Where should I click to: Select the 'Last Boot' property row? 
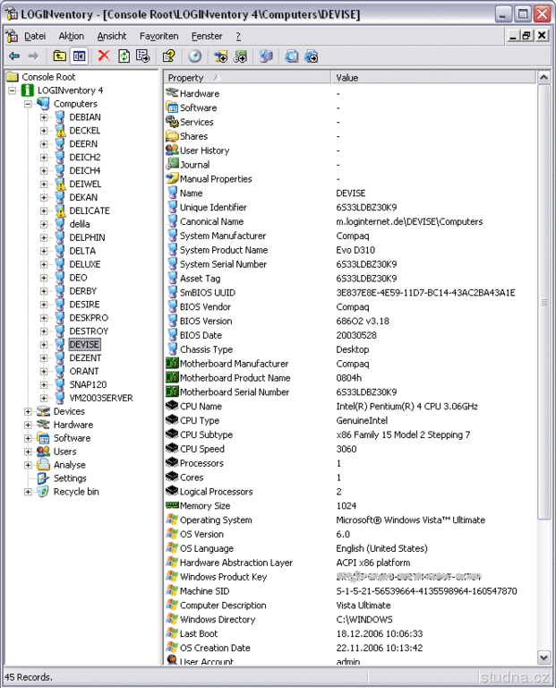click(350, 633)
